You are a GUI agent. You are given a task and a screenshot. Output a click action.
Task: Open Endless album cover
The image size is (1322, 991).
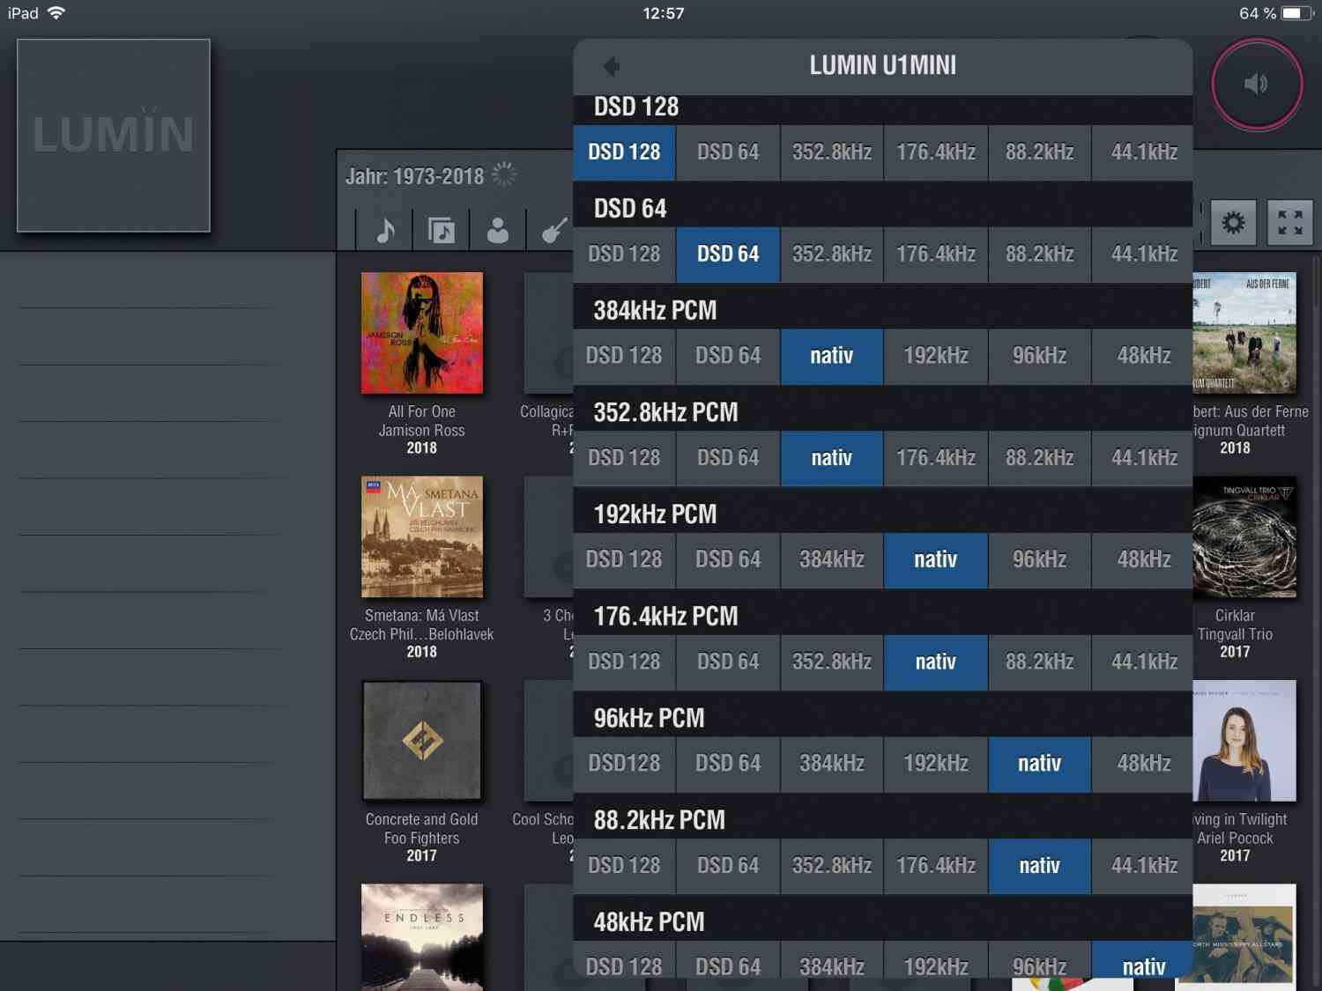pyautogui.click(x=422, y=937)
